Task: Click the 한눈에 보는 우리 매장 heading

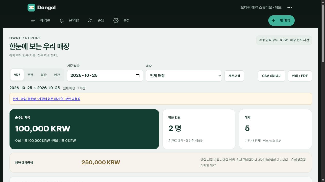Action: coord(39,47)
